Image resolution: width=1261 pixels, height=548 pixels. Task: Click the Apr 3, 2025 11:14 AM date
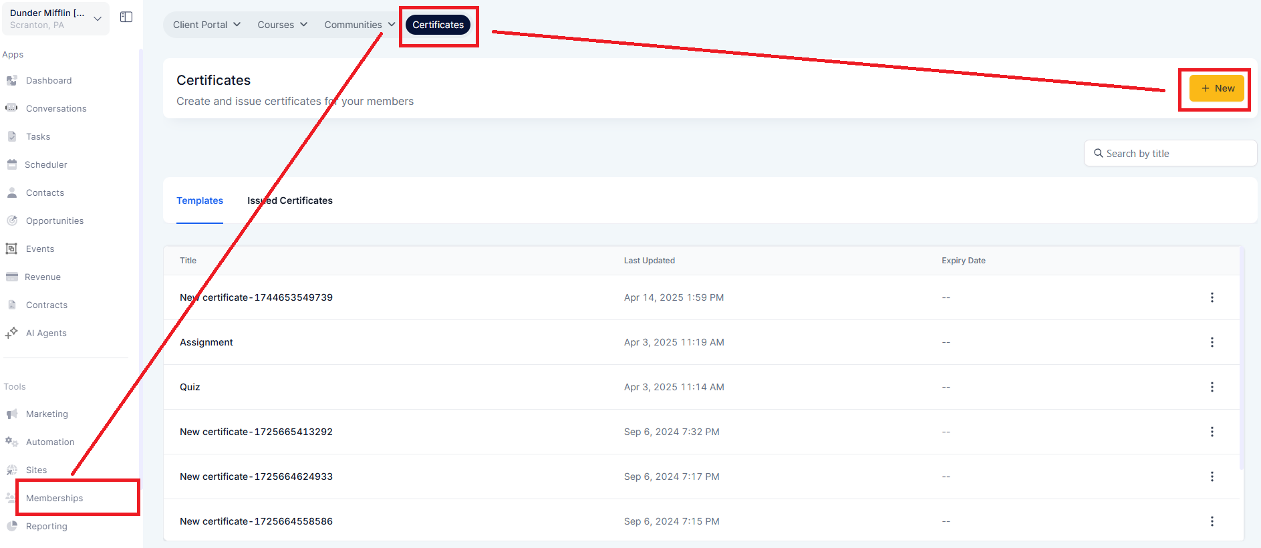coord(674,387)
